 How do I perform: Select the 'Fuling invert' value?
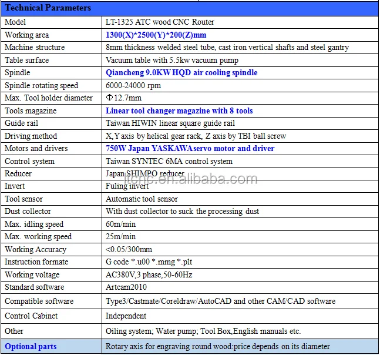[127, 186]
